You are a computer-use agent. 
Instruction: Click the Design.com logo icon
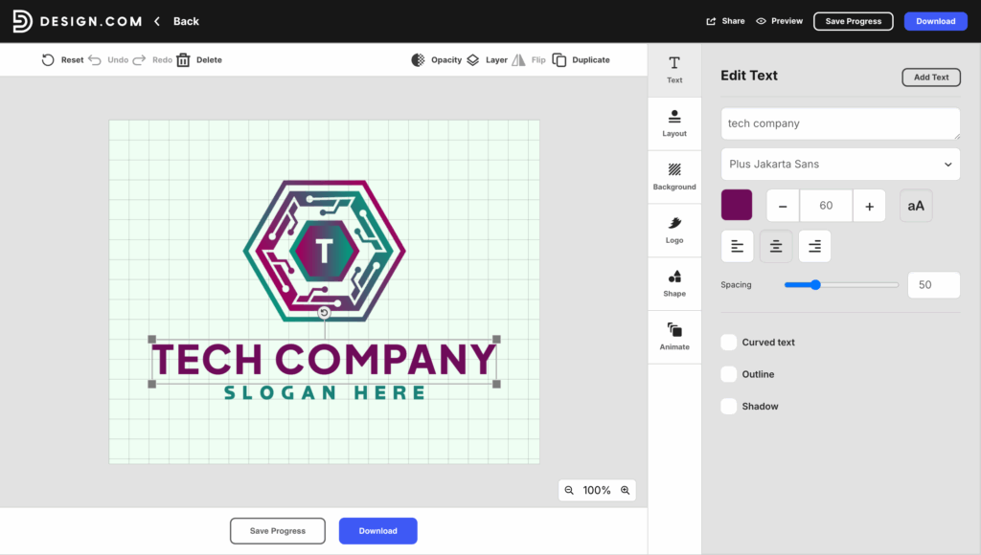[23, 21]
